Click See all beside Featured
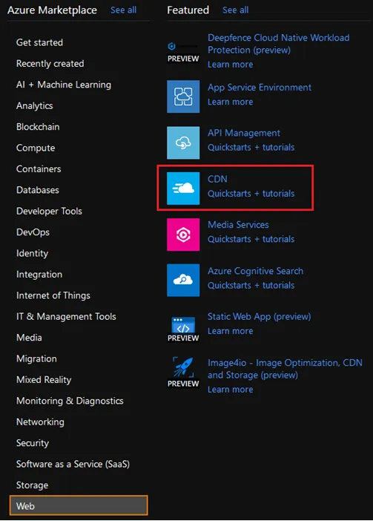This screenshot has height=521, width=373. pyautogui.click(x=235, y=10)
